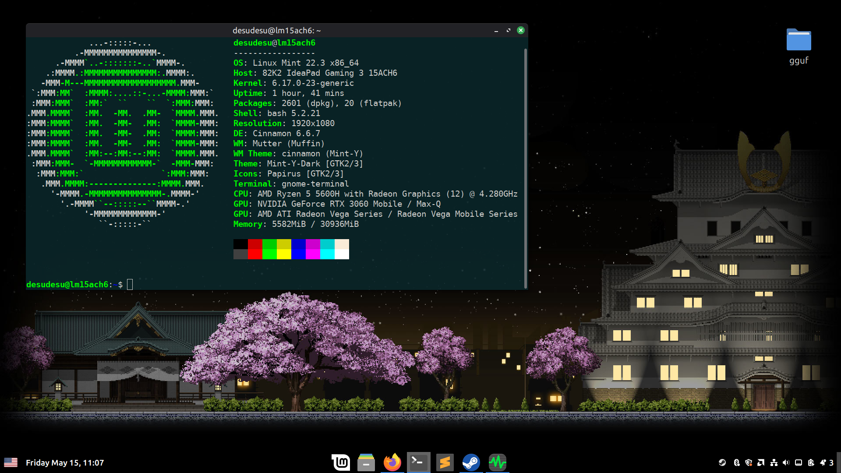
Task: Open Firefox from the taskbar
Action: pyautogui.click(x=392, y=462)
